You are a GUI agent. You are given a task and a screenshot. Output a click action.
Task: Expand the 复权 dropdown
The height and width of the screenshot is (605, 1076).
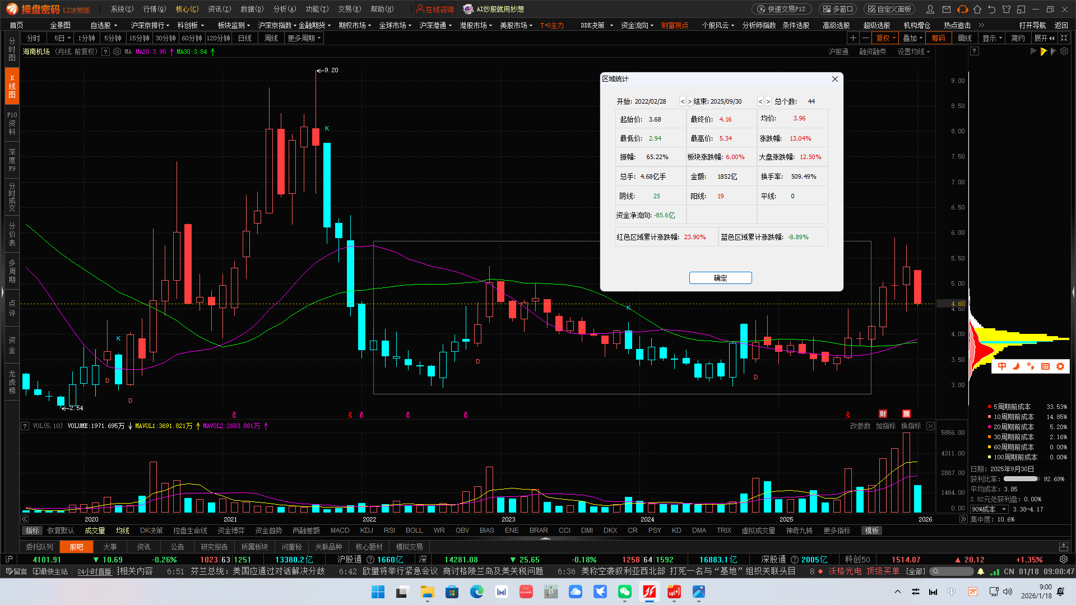[x=886, y=38]
